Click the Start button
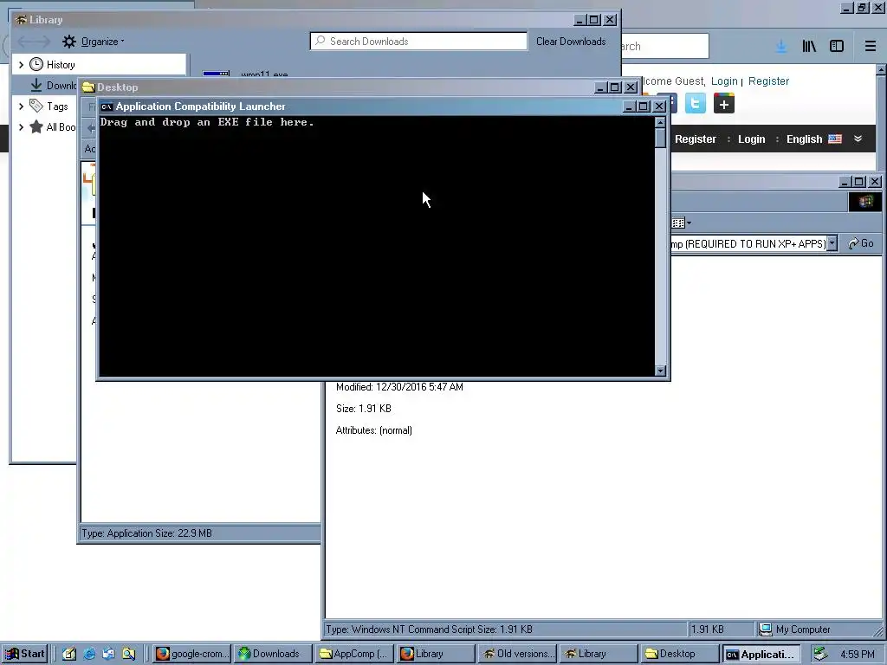The height and width of the screenshot is (665, 887). 25,654
